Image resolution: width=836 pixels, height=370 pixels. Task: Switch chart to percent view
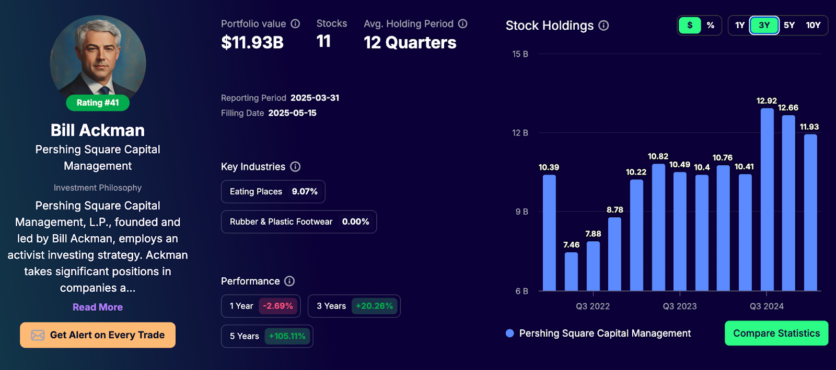click(x=711, y=25)
